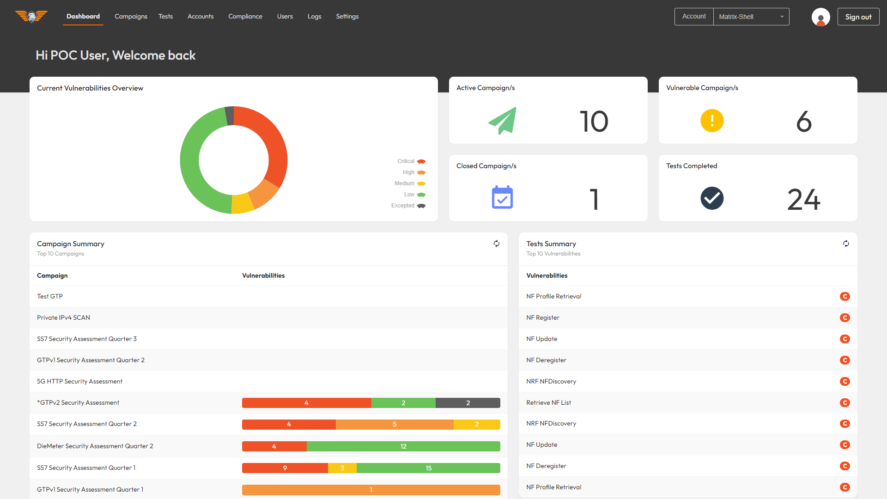The width and height of the screenshot is (887, 499).
Task: Click the Vulnerable Campaigns warning icon
Action: [x=712, y=121]
